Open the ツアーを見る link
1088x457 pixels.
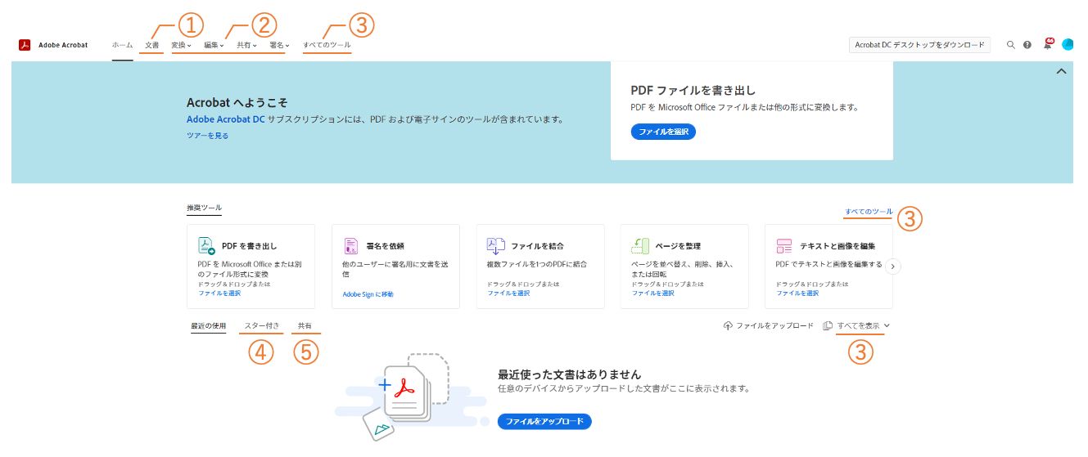208,136
